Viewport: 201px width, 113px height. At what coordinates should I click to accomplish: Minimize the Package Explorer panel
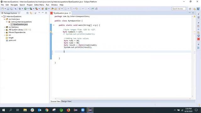[x=43, y=13]
